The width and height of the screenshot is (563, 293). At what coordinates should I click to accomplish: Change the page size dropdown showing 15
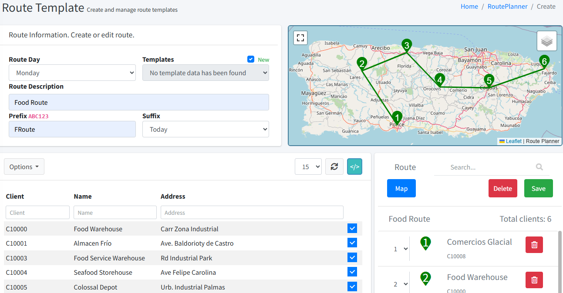coord(308,166)
